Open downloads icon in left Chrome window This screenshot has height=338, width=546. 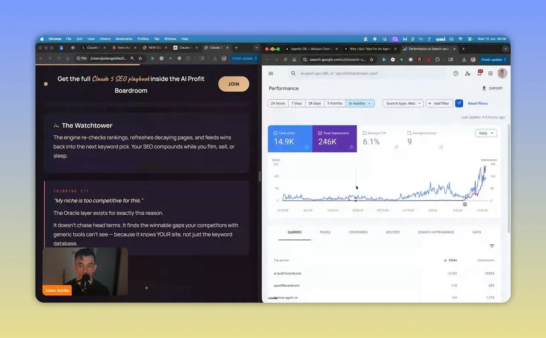click(215, 58)
